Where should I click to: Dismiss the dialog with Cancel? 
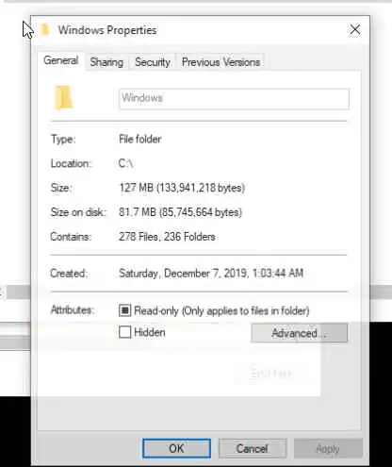pyautogui.click(x=253, y=448)
